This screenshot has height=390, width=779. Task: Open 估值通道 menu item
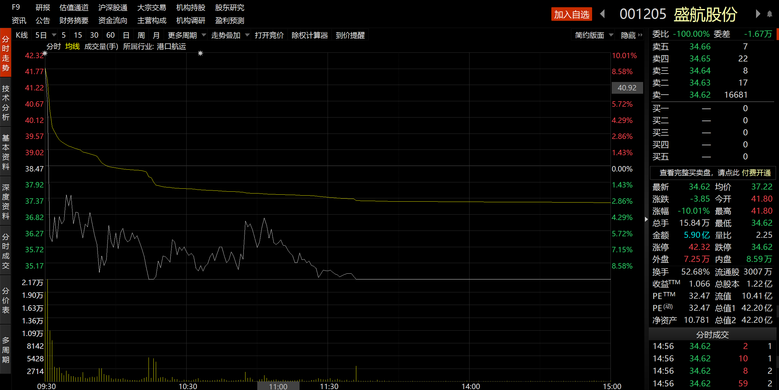[74, 8]
